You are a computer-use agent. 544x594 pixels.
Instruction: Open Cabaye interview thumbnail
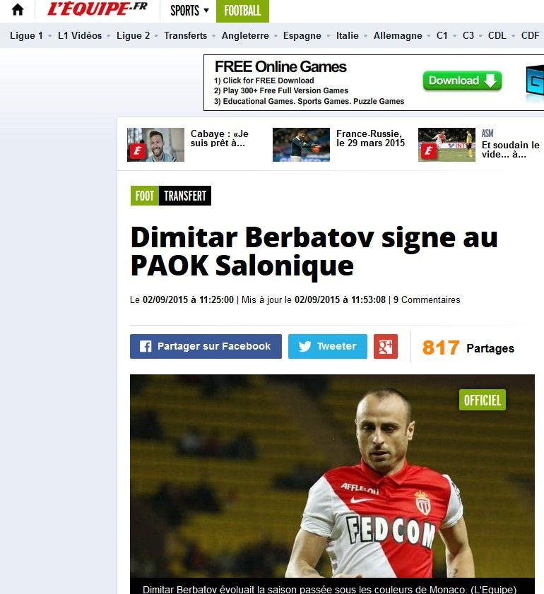click(x=155, y=145)
